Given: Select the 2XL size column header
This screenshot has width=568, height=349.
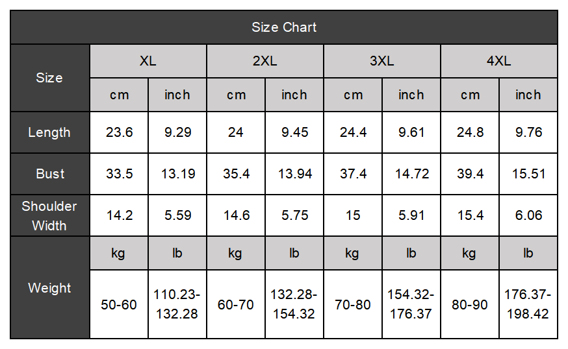Looking at the screenshot, I should point(265,61).
